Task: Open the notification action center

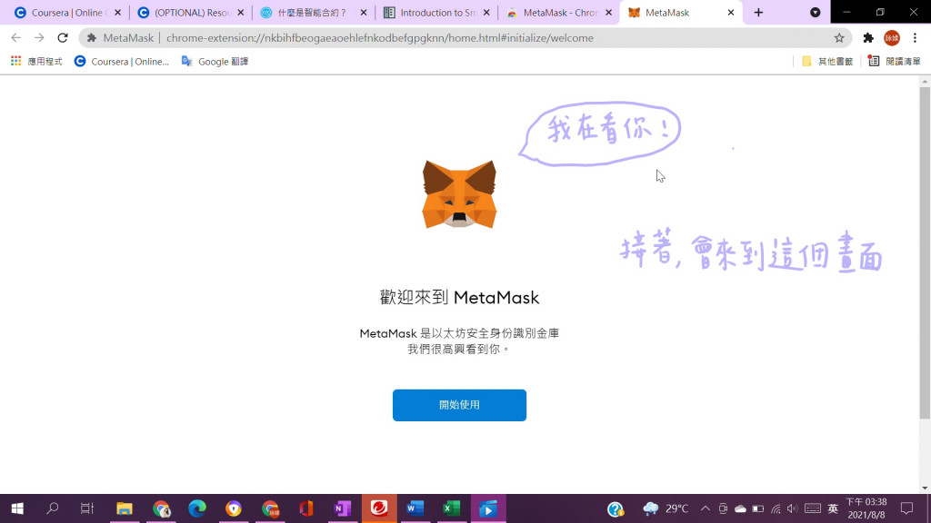Action: coord(906,508)
